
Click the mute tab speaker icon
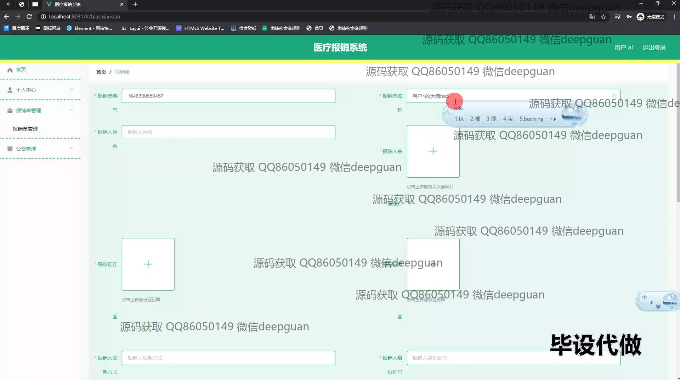coord(8,4)
